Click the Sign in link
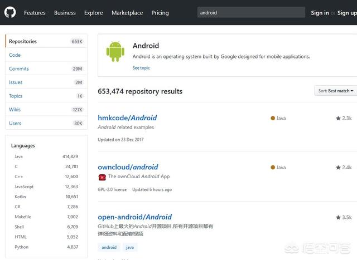Screen dimensions: 357x260 320,13
